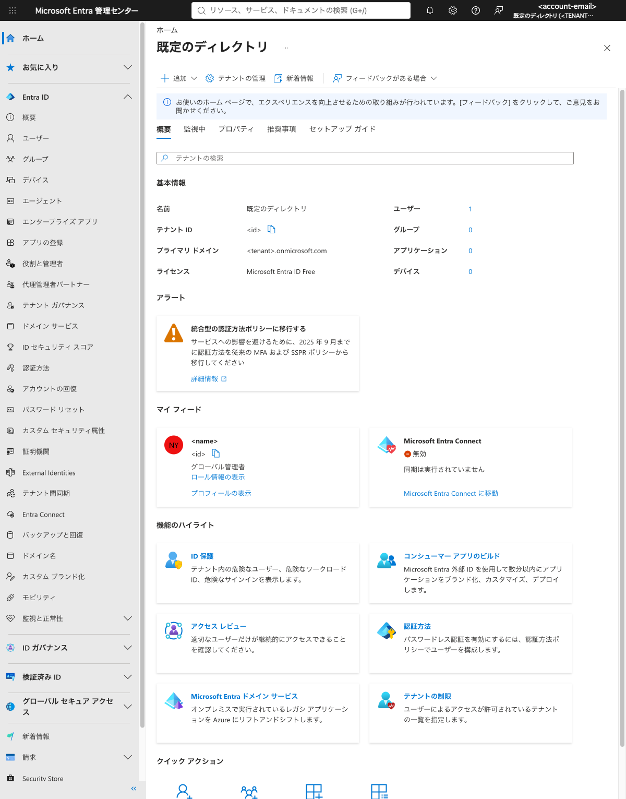Copy the tenant ID with copy icon
Screen dimensions: 626x799
coord(271,229)
